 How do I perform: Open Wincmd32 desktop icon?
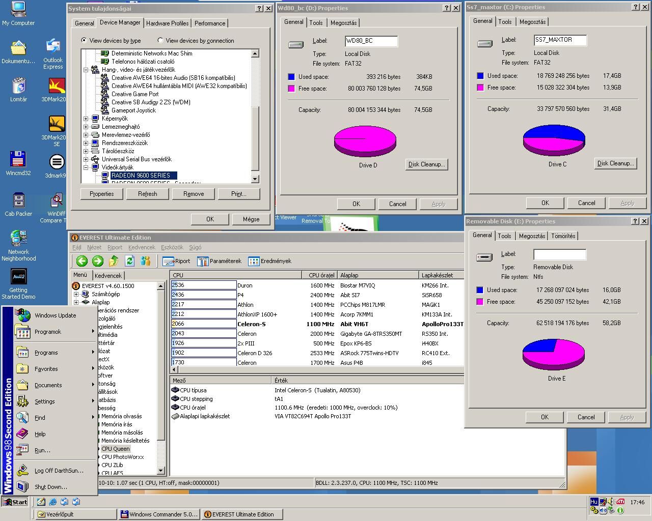click(x=18, y=163)
